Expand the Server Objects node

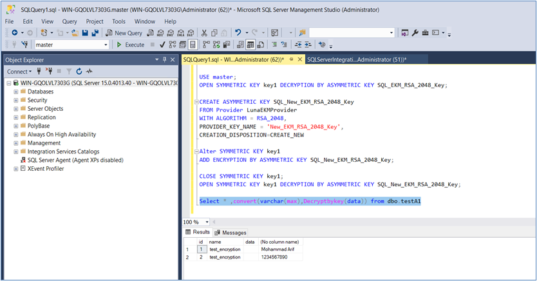click(15, 109)
